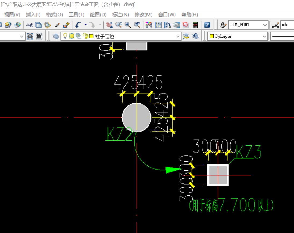The width and height of the screenshot is (294, 233).
Task: Click the yellow ByLayer color swatch
Action: coord(211,36)
